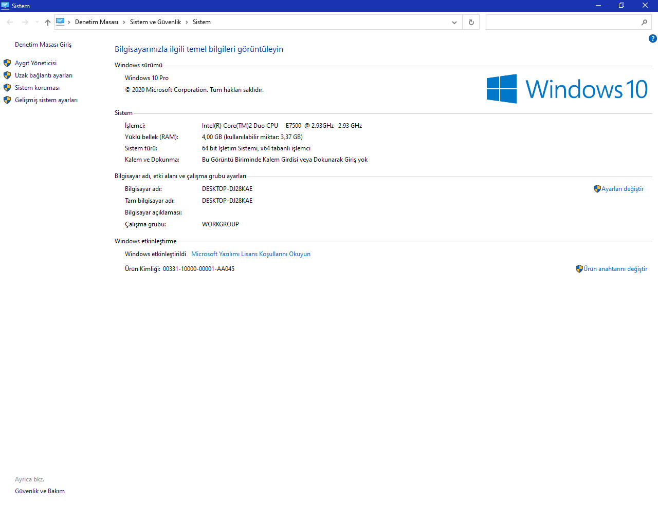Expand chevron after Sistem ve Güvenlik
This screenshot has height=505, width=658.
click(x=187, y=22)
